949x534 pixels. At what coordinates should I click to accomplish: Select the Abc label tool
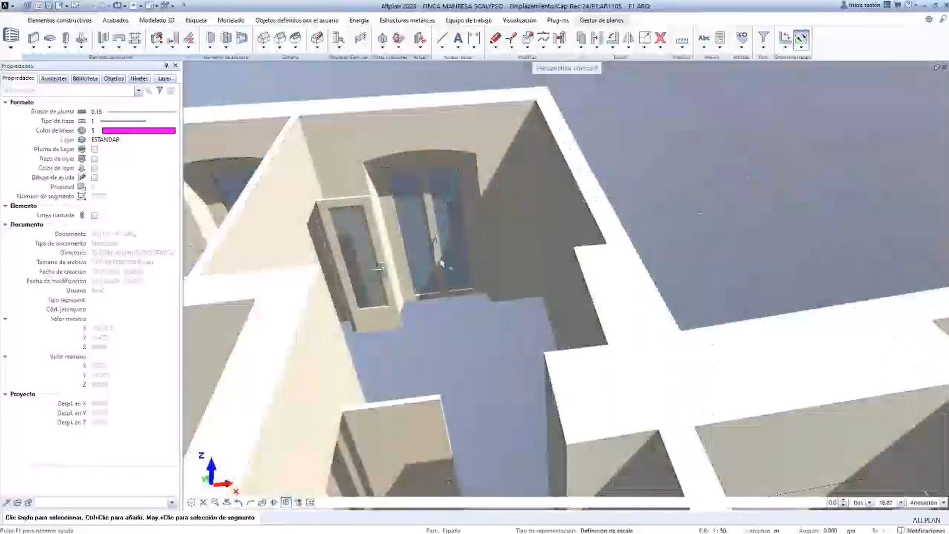coord(703,38)
